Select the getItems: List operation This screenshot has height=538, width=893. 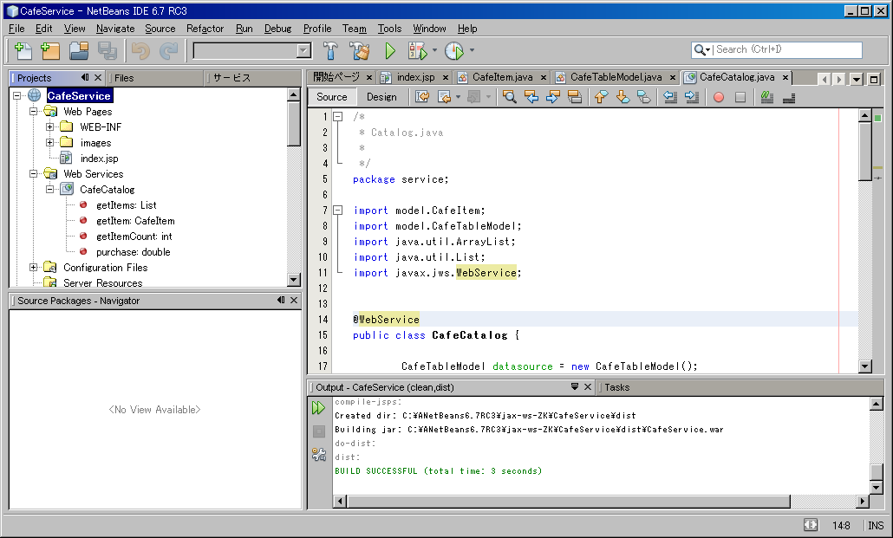tap(126, 205)
